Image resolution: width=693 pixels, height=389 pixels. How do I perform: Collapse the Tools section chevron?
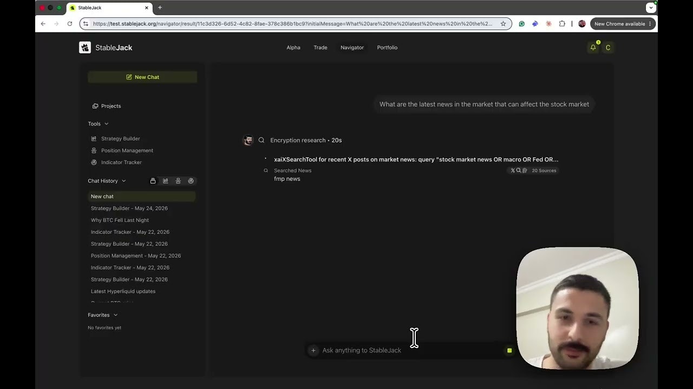[106, 124]
